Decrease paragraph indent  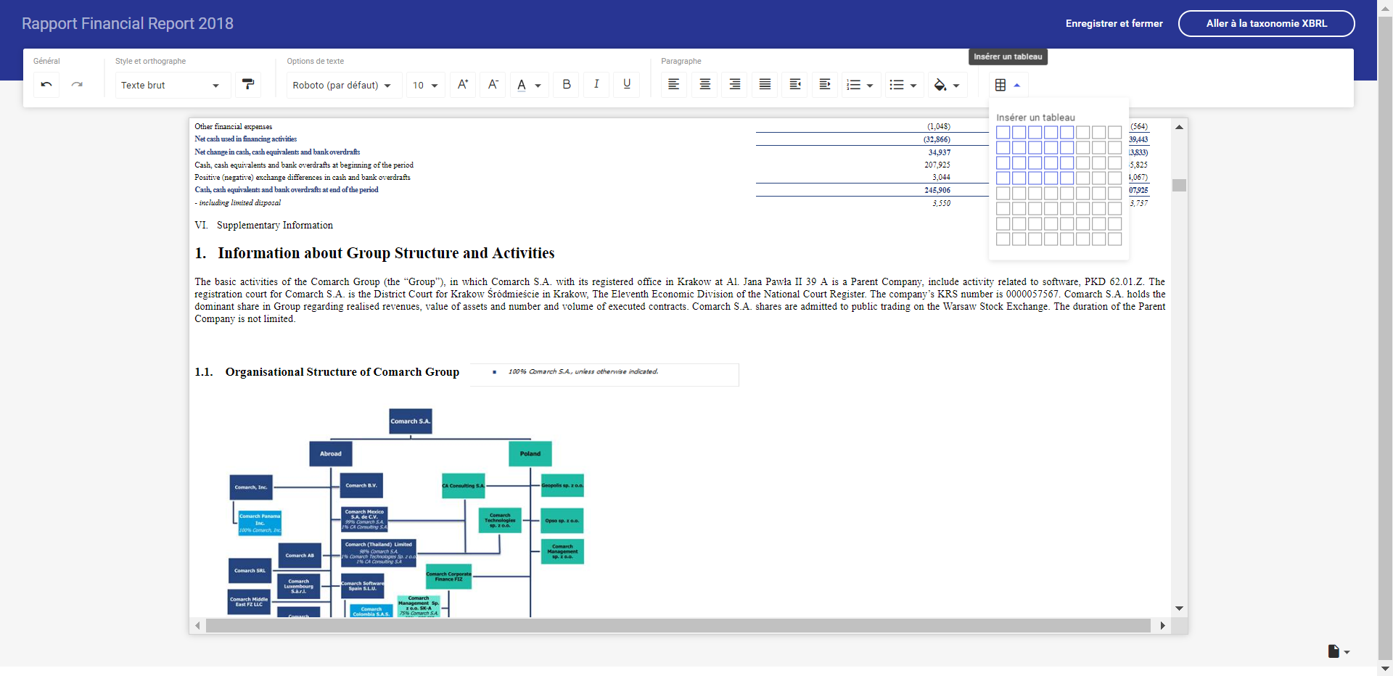coord(795,85)
